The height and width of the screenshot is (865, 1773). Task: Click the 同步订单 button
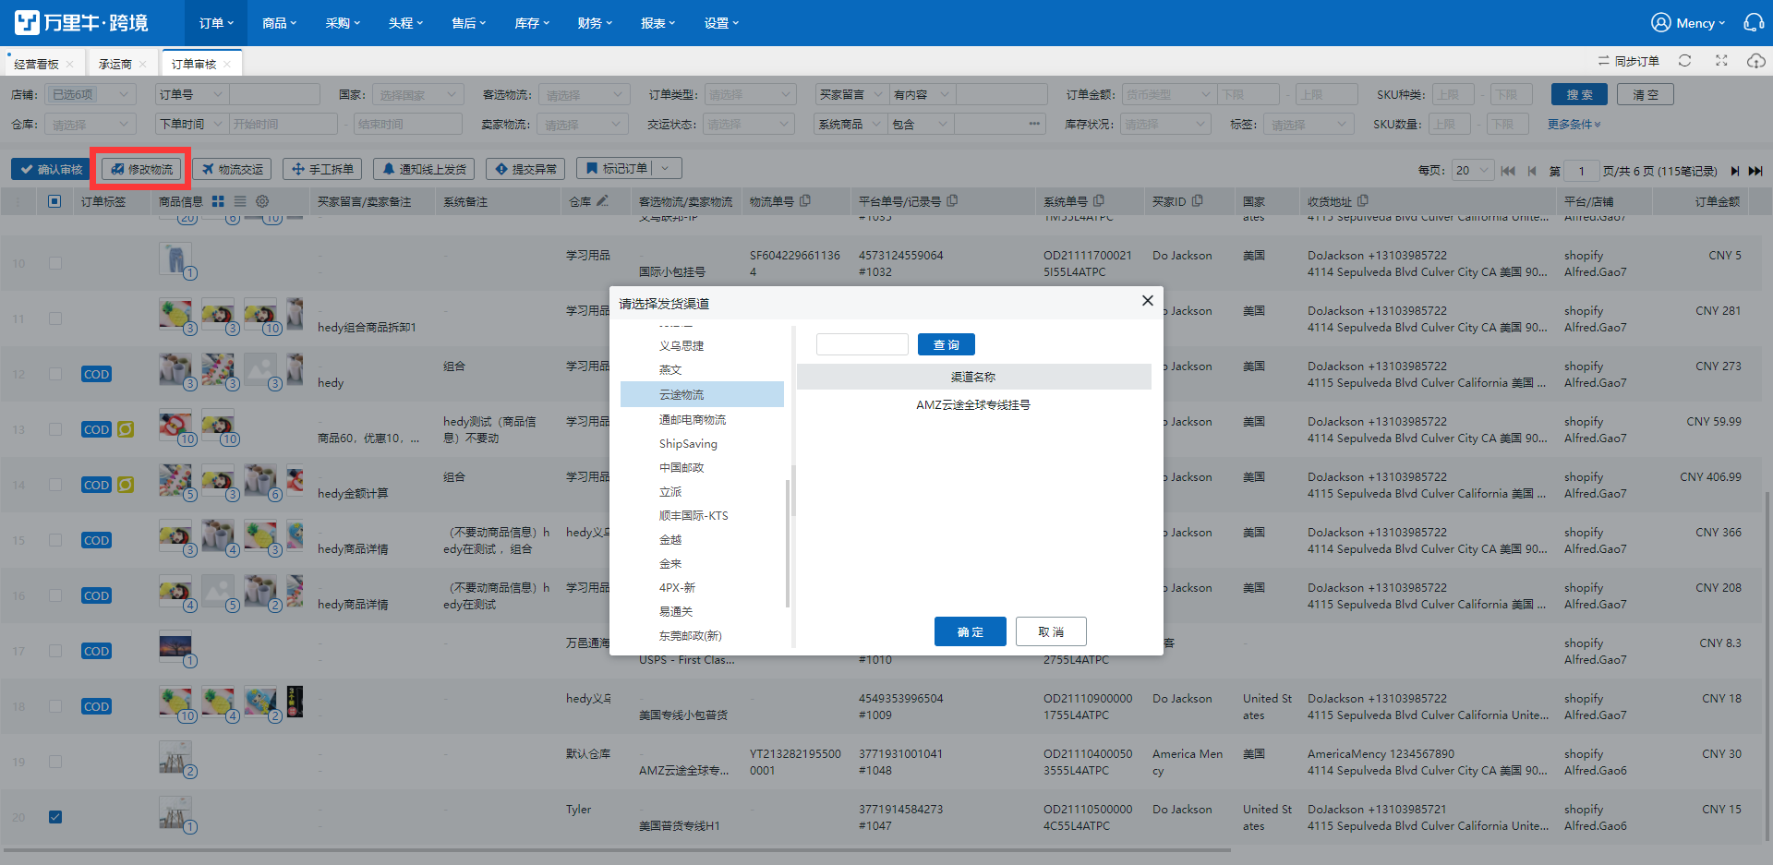pyautogui.click(x=1629, y=61)
